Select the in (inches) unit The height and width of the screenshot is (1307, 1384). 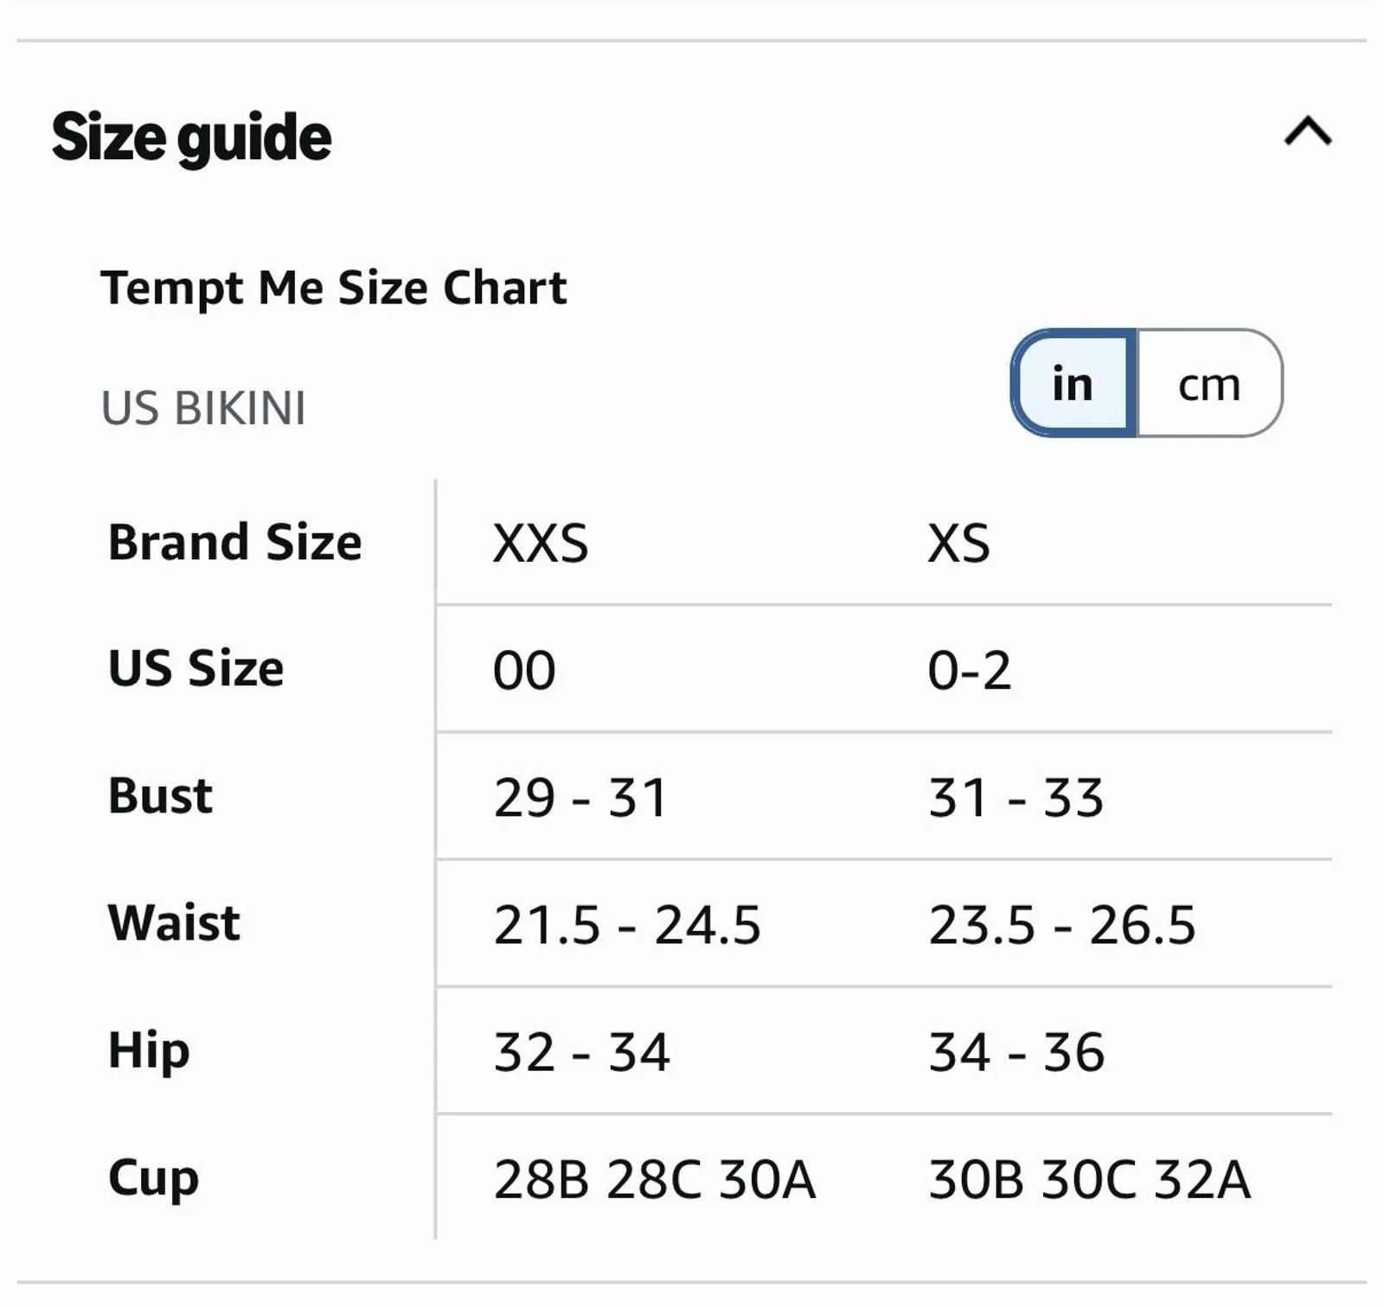(1073, 383)
